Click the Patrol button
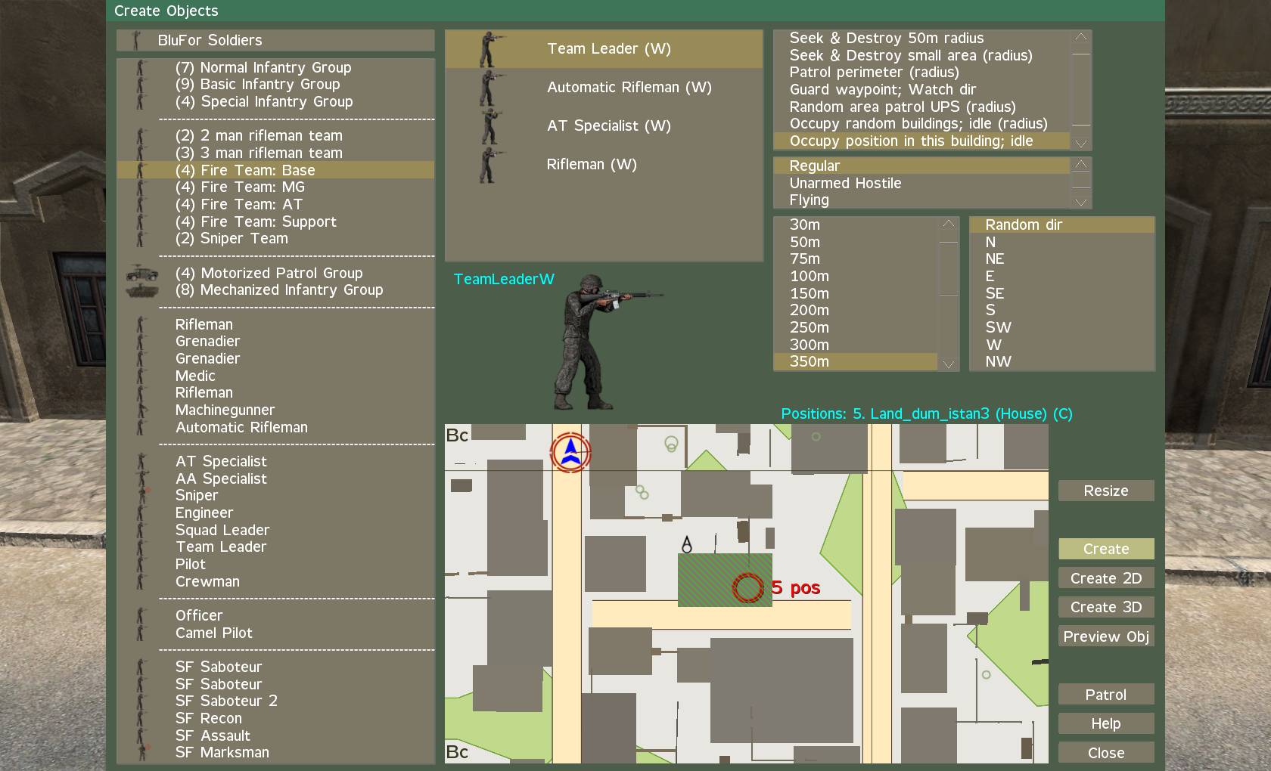This screenshot has width=1271, height=771. coord(1106,695)
